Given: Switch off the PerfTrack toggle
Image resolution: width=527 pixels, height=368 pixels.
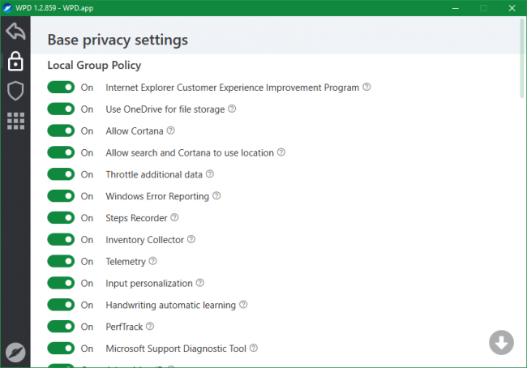Looking at the screenshot, I should pos(61,327).
